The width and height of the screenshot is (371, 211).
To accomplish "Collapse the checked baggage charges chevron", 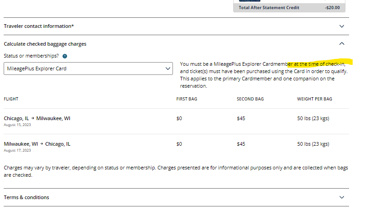I will 342,44.
